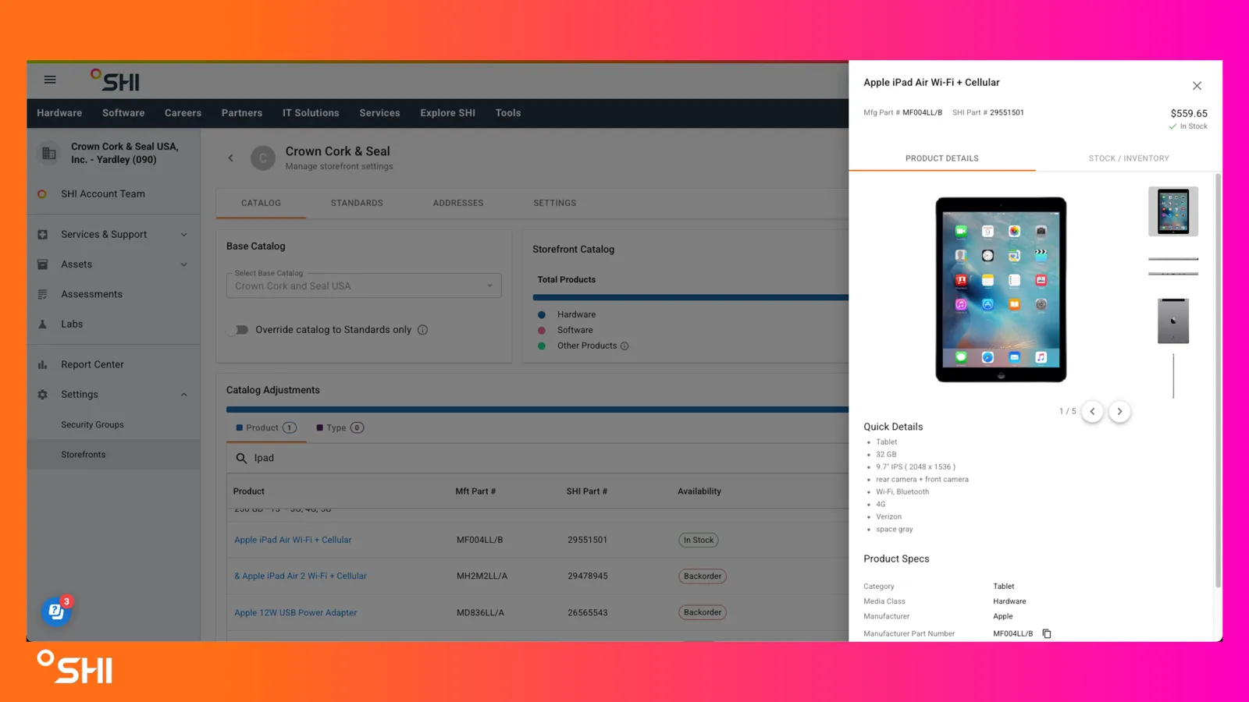Open the Apple 12W USB Power Adapter link
The image size is (1249, 702).
296,613
